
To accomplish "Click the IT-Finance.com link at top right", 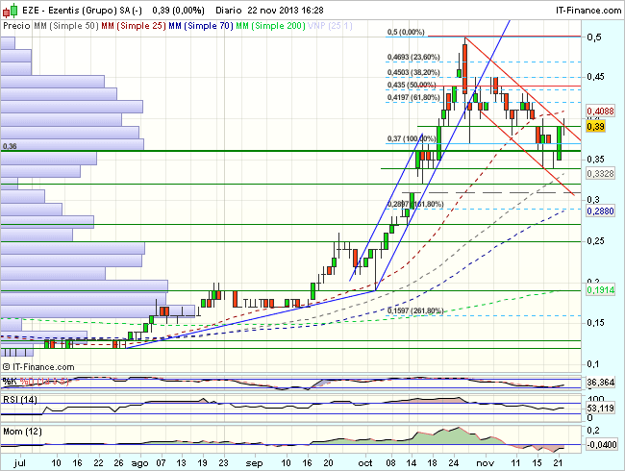I will click(584, 9).
